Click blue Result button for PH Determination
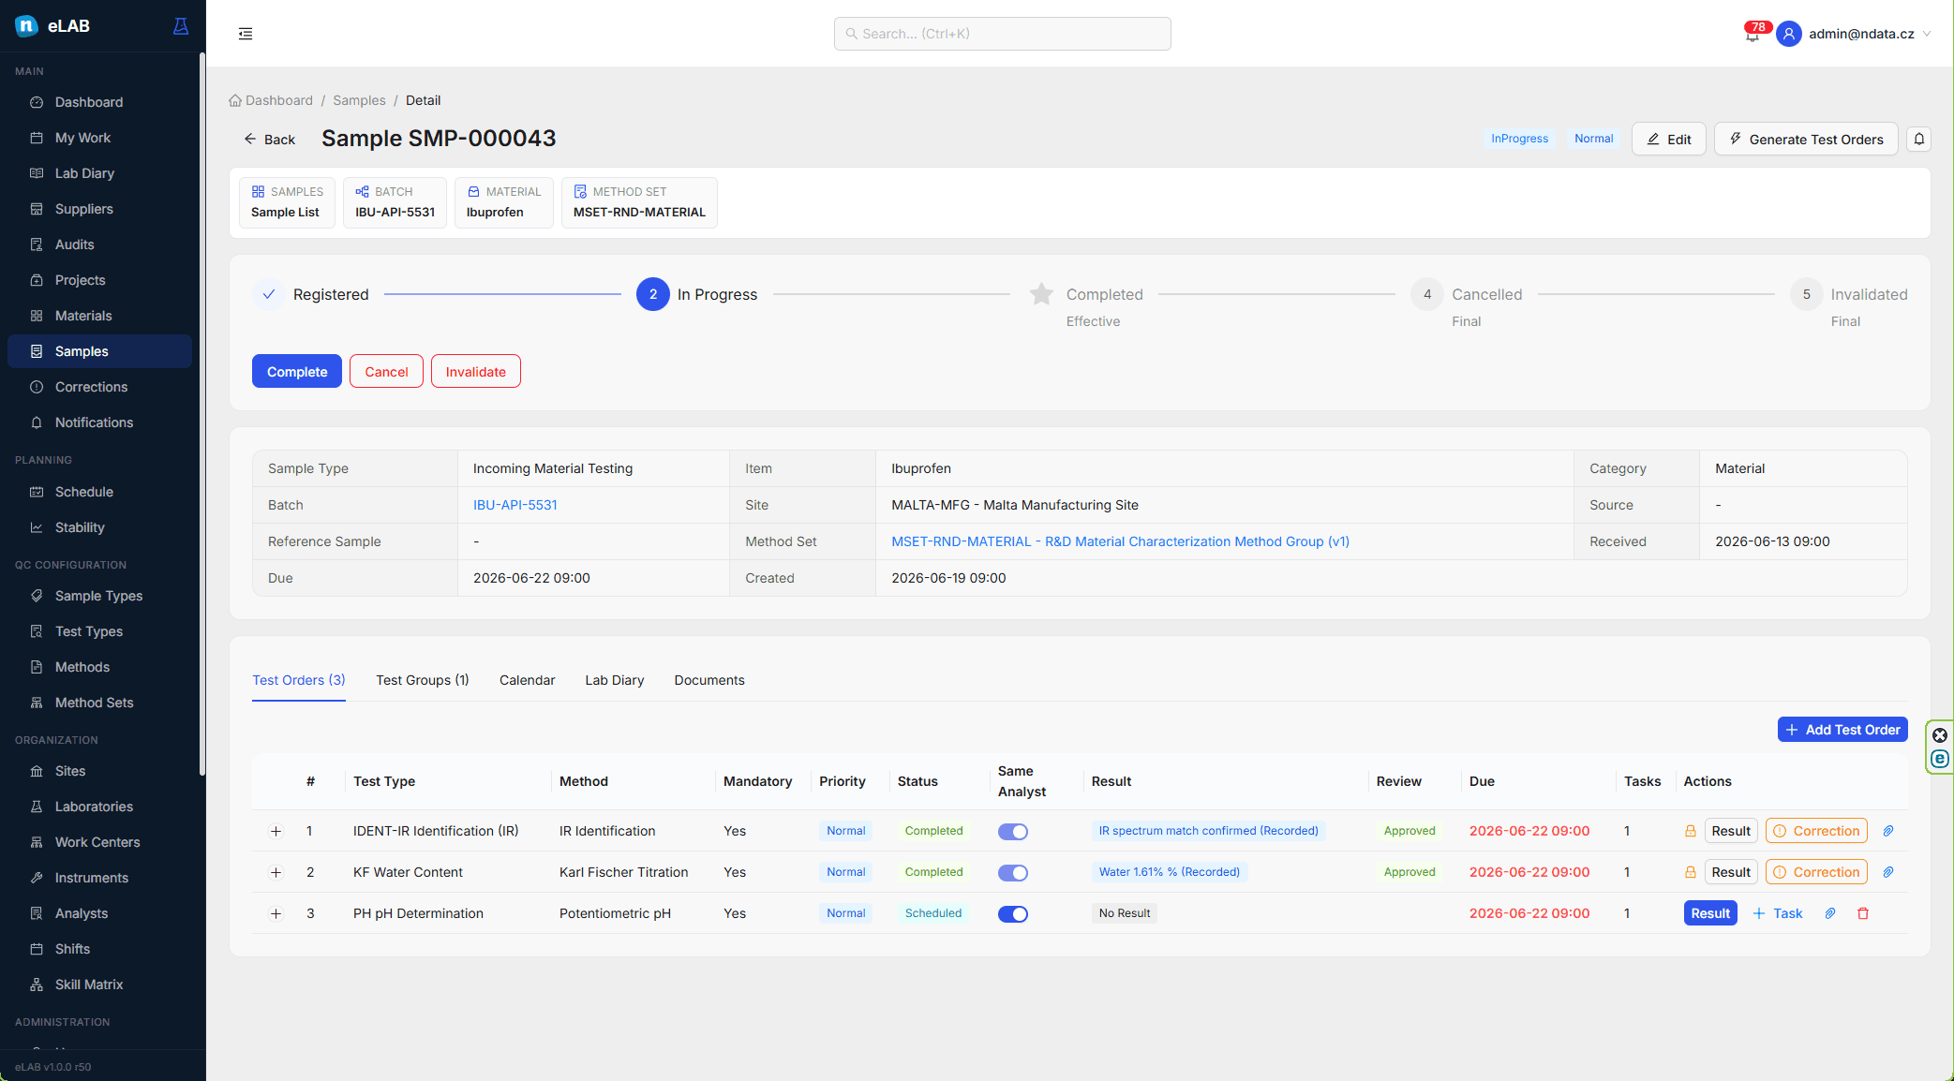The image size is (1954, 1081). coord(1710,913)
